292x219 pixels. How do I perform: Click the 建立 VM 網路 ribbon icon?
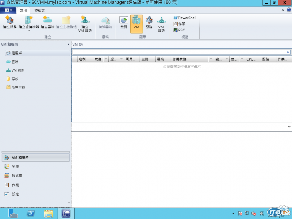[x=85, y=24]
